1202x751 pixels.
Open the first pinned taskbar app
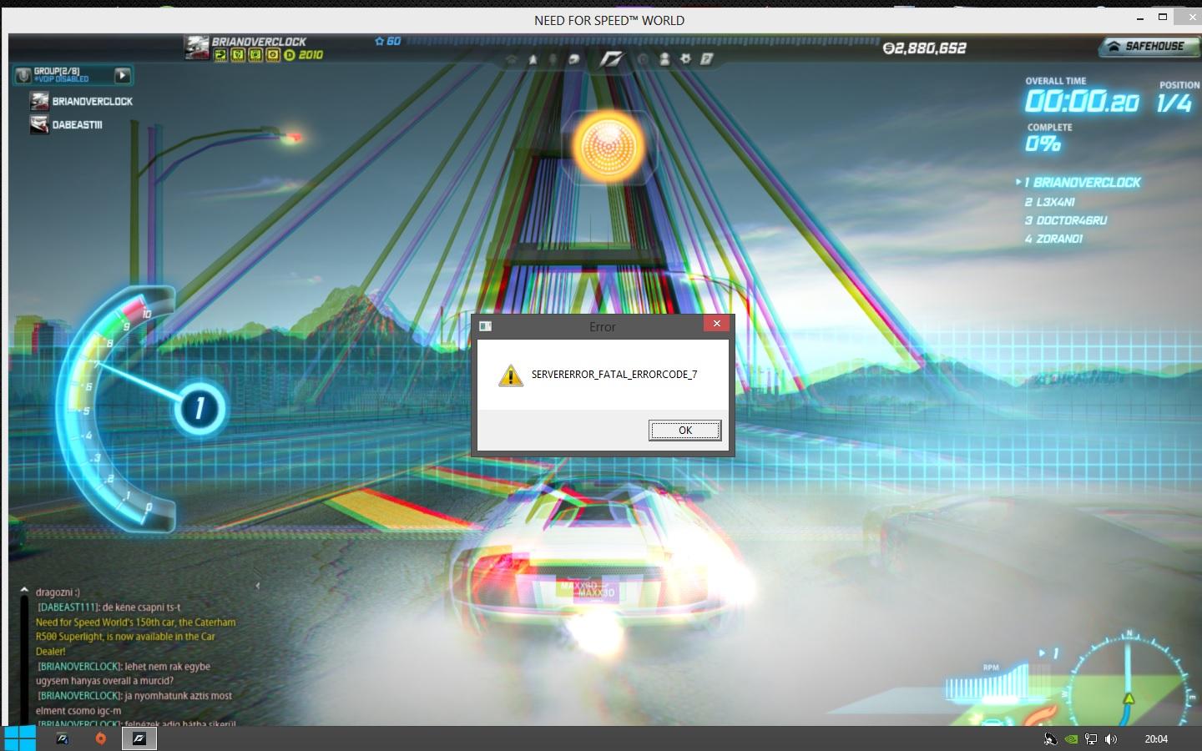pyautogui.click(x=63, y=738)
